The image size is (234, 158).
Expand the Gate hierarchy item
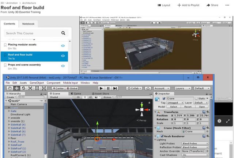pyautogui.click(x=9, y=111)
